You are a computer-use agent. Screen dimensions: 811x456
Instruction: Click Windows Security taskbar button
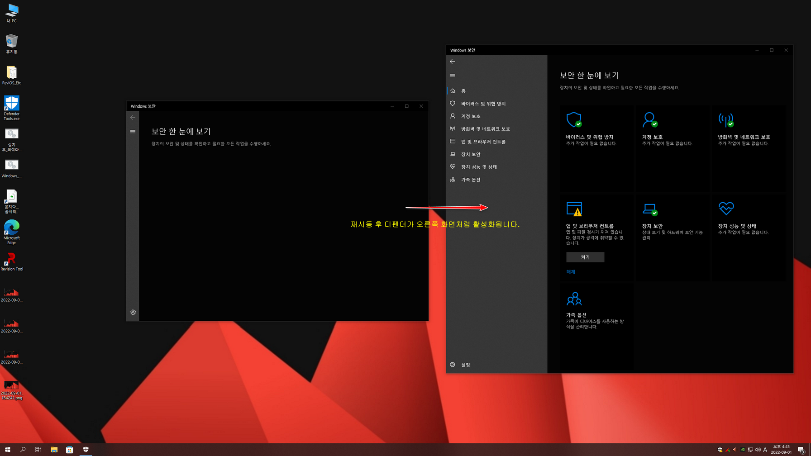86,450
